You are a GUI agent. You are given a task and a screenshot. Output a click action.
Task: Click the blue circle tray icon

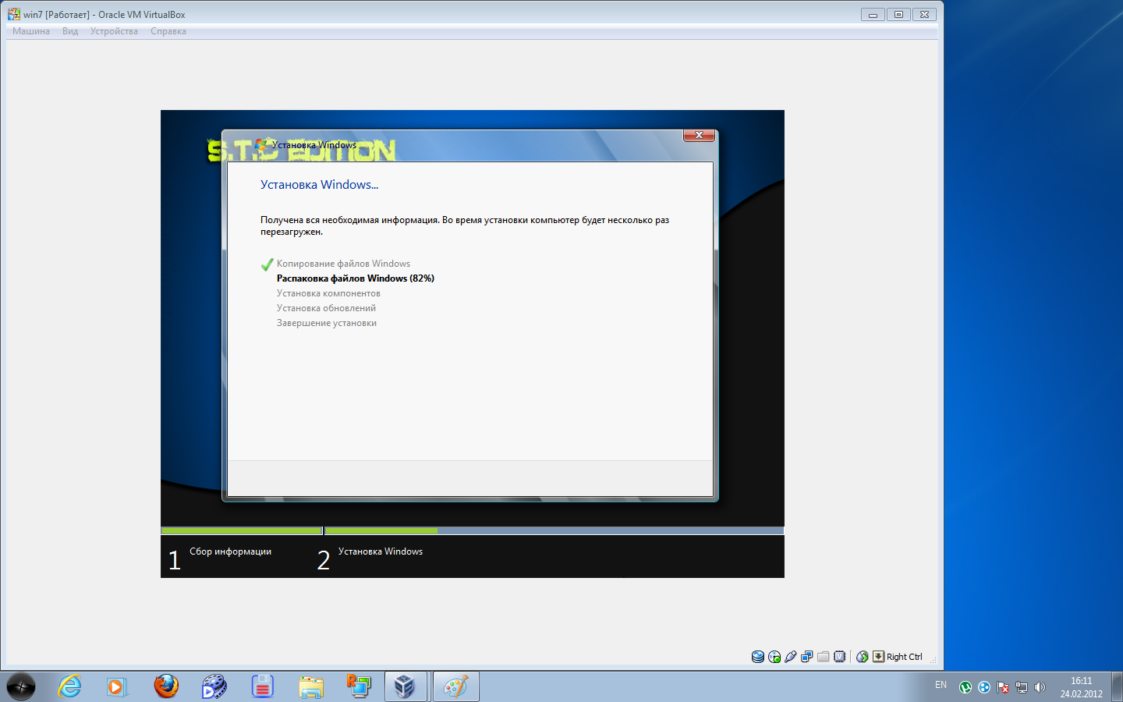(x=984, y=687)
